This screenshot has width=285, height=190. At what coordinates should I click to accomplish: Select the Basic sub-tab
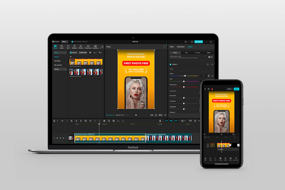(x=175, y=53)
